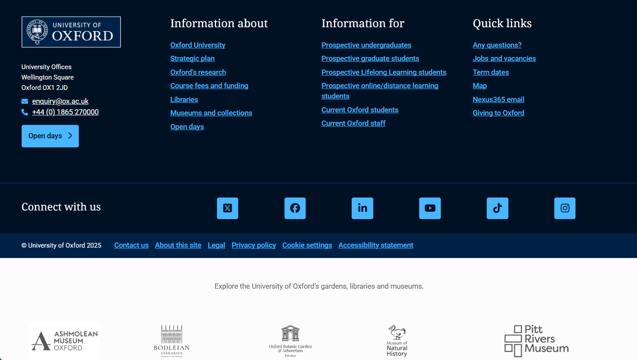Click the University of Oxford crest logo
The height and width of the screenshot is (360, 637).
tap(71, 32)
